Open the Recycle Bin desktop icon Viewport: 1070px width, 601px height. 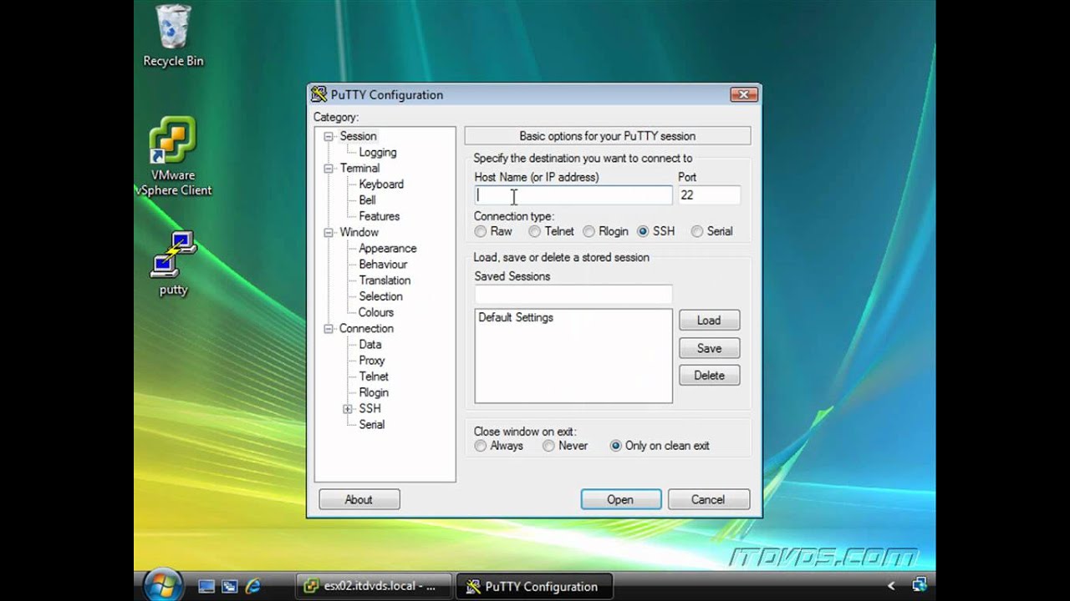(x=173, y=35)
